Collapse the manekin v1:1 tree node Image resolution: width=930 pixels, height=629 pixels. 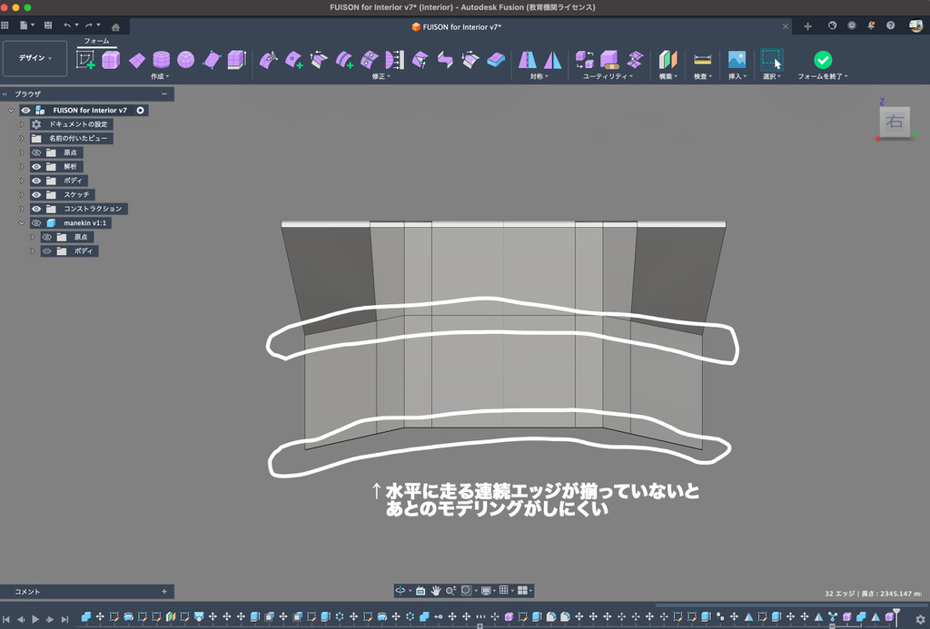(22, 223)
